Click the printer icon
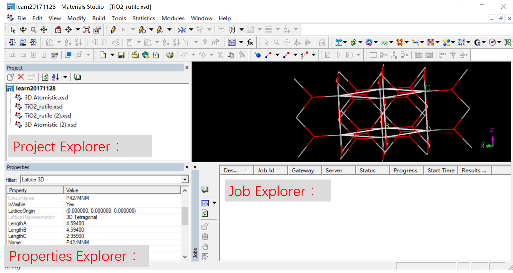The image size is (513, 273). [170, 55]
